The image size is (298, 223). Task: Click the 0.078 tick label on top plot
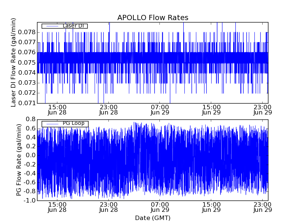[x=27, y=32]
